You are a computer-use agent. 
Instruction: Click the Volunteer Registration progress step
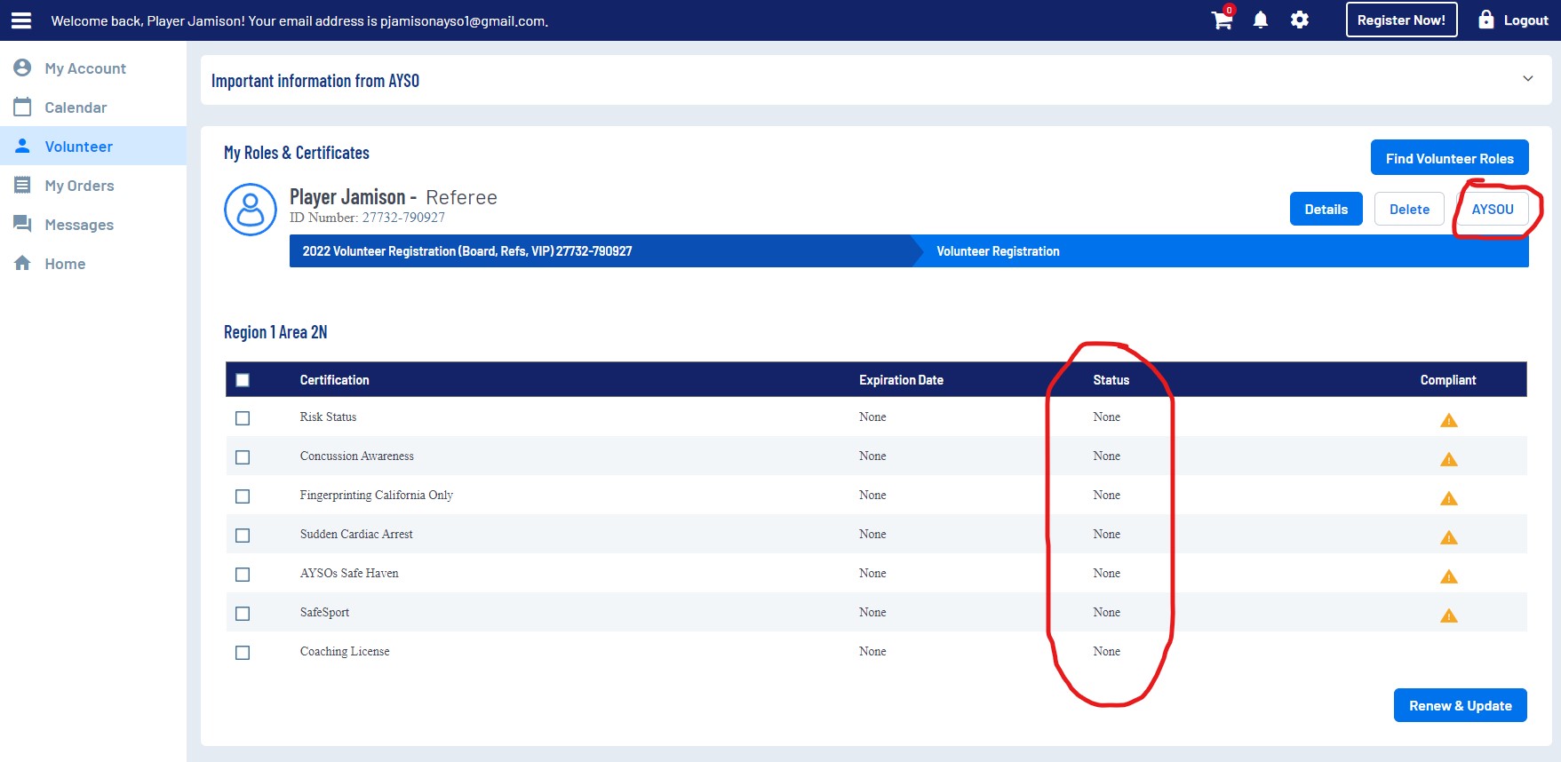point(998,251)
